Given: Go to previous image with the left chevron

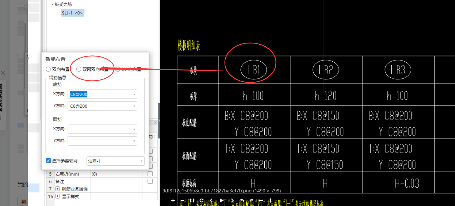Looking at the screenshot, I should point(211,200).
